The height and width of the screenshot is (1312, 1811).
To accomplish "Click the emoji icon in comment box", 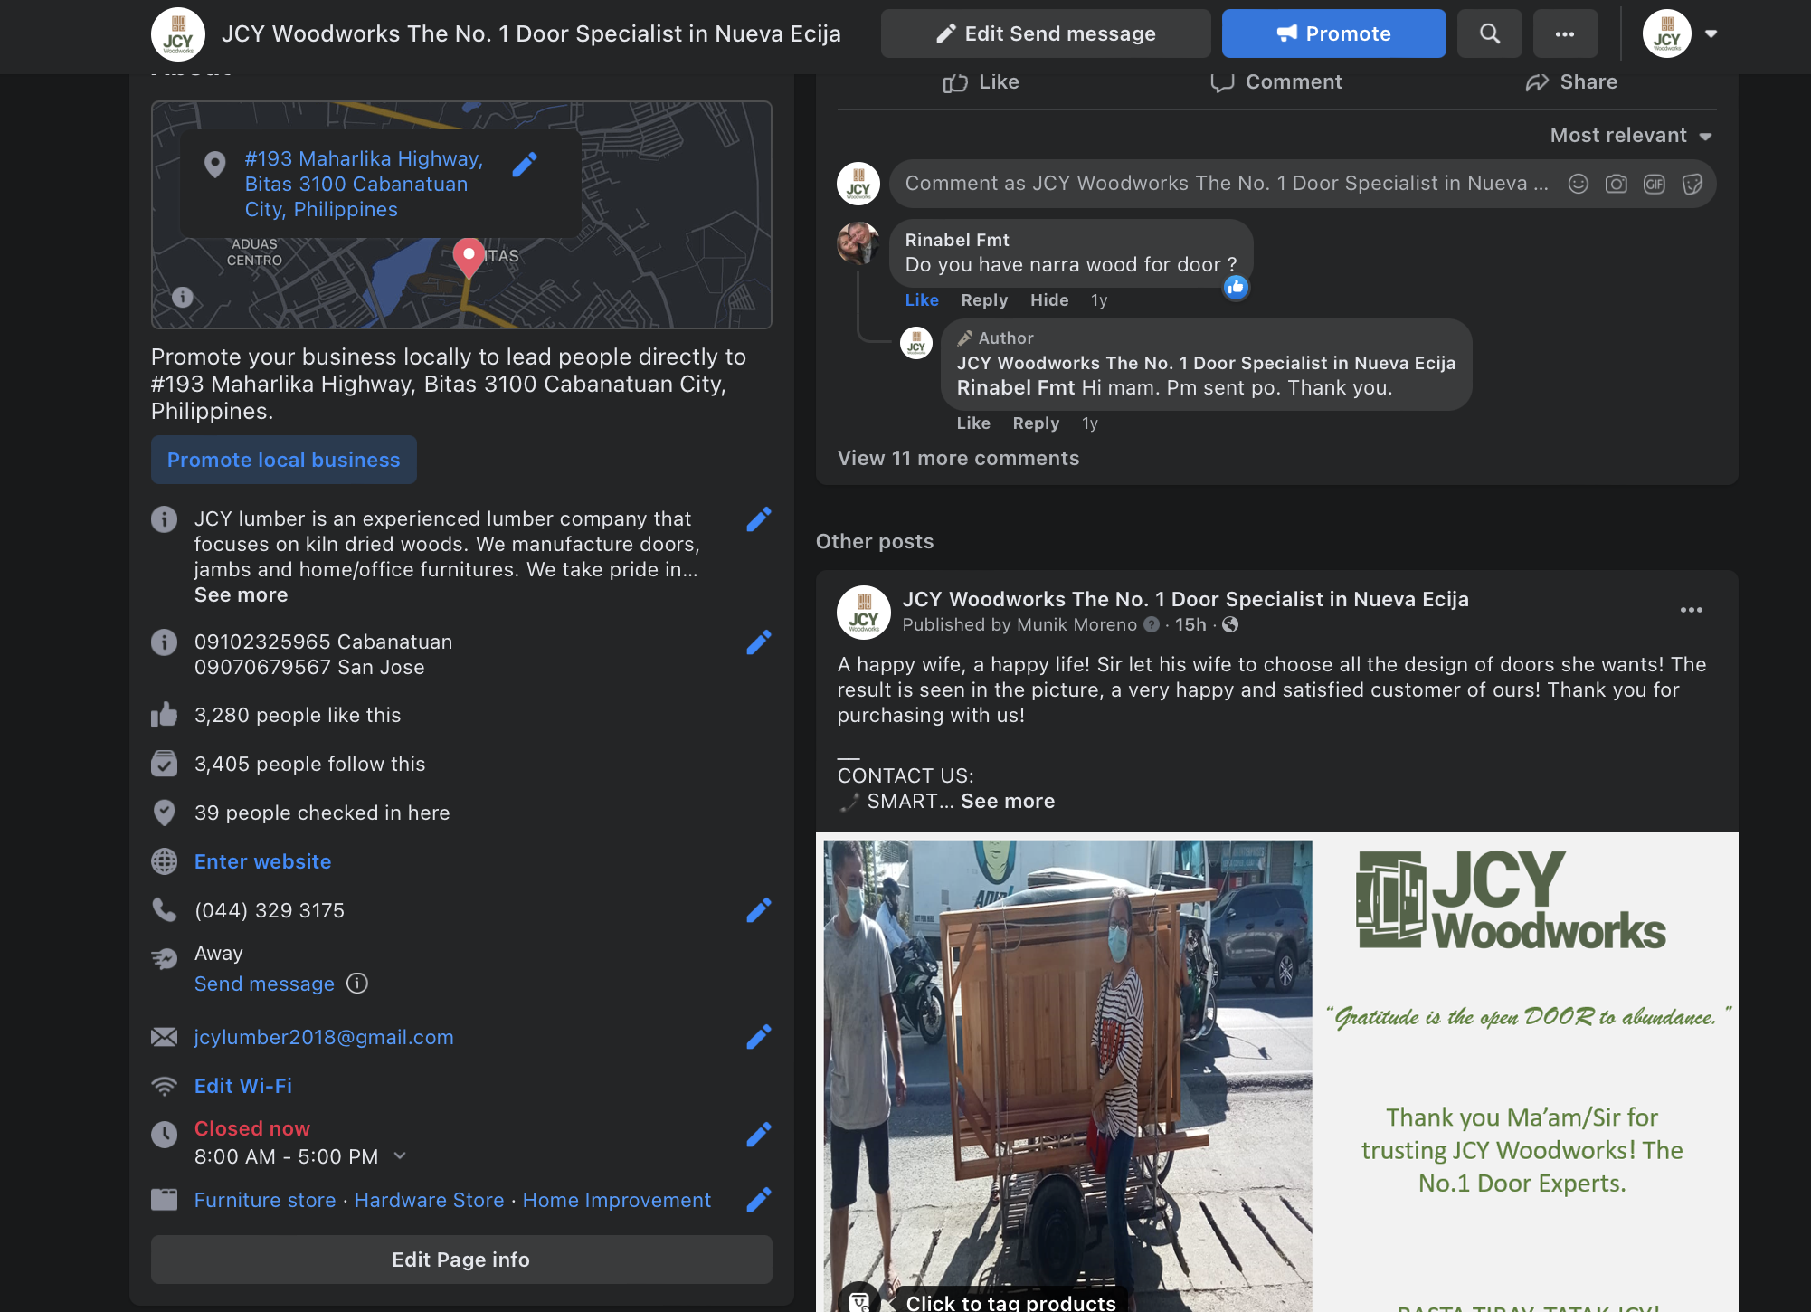I will (x=1578, y=184).
